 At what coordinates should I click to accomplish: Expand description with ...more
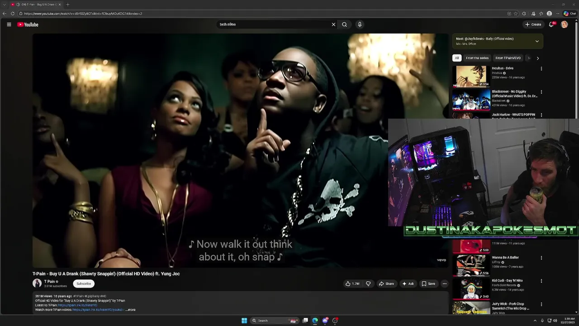point(131,310)
